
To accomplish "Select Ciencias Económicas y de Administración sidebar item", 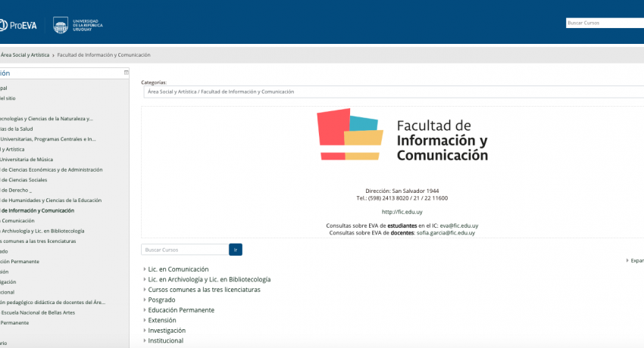I will (x=52, y=169).
